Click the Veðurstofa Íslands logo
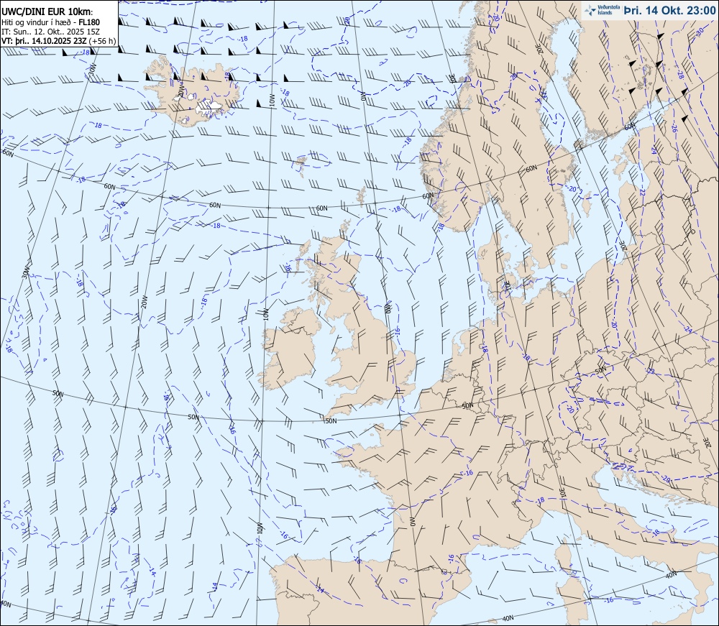Viewport: 719px width, 626px height. click(602, 10)
